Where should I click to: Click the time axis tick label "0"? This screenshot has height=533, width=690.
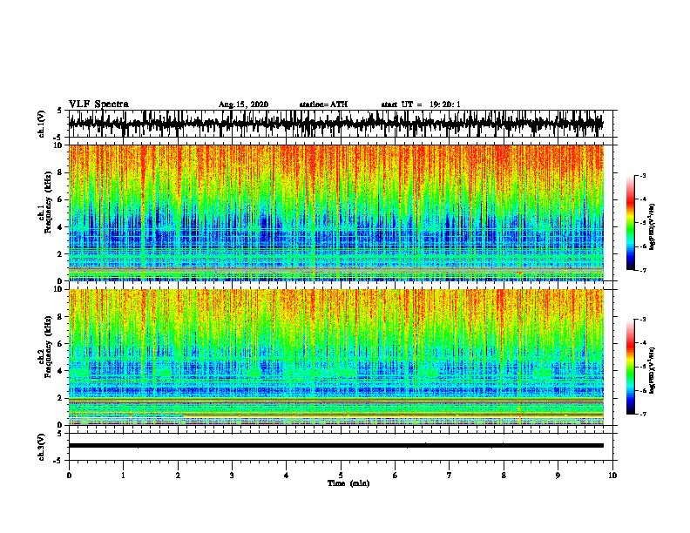tap(69, 476)
